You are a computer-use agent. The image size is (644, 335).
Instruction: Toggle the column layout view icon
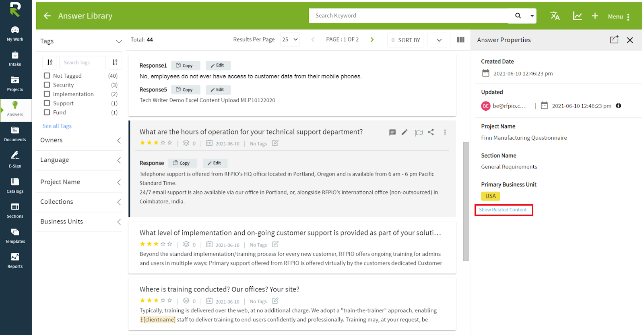pyautogui.click(x=461, y=40)
